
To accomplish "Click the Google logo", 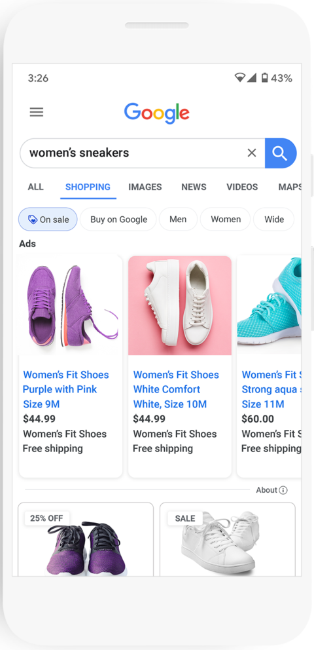I will [x=157, y=113].
